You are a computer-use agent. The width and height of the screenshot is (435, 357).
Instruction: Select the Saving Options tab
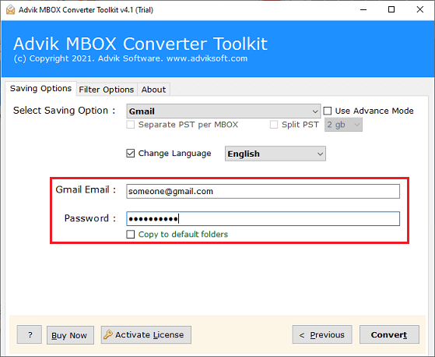40,88
